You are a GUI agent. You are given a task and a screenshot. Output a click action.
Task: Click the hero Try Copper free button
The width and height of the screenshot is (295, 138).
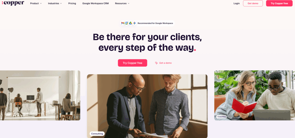pos(133,63)
